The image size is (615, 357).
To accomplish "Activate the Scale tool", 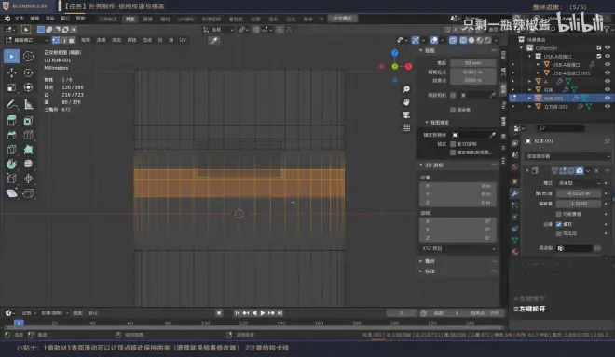I will point(11,87).
